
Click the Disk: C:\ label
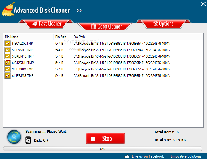click(x=41, y=141)
